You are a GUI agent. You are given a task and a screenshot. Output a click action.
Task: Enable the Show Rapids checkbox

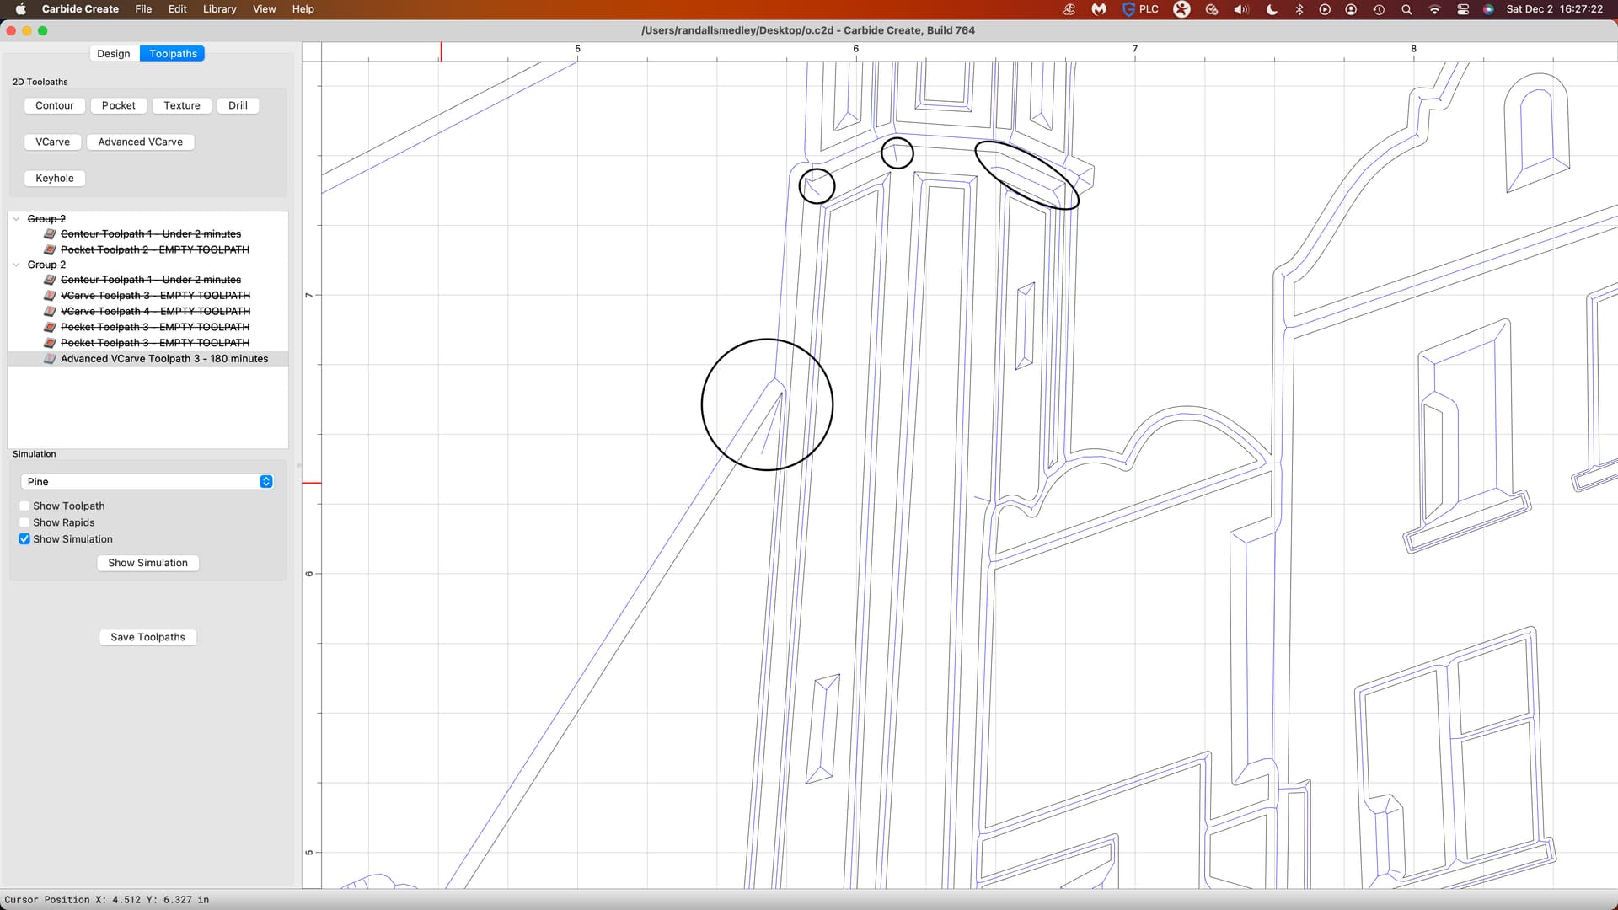24,523
